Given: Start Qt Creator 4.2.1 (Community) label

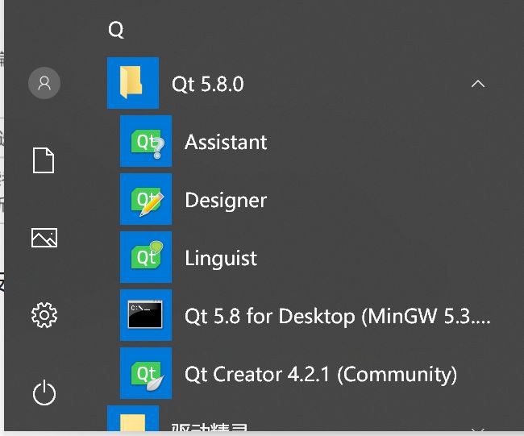Looking at the screenshot, I should tap(320, 374).
